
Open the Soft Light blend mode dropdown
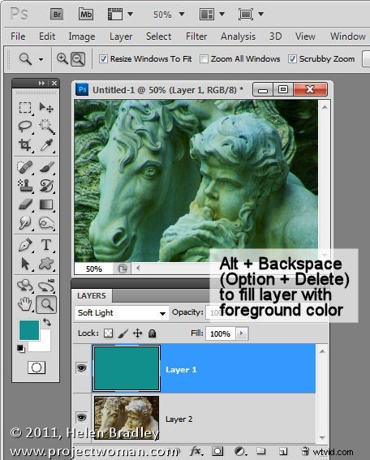122,313
